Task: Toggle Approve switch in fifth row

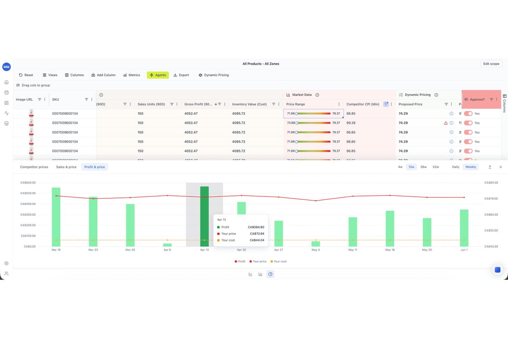Action: tap(468, 151)
